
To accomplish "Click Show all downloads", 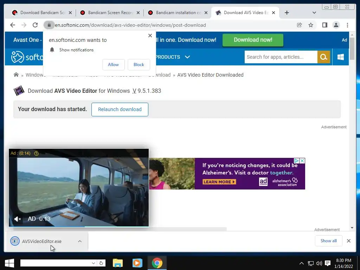I will point(329,241).
